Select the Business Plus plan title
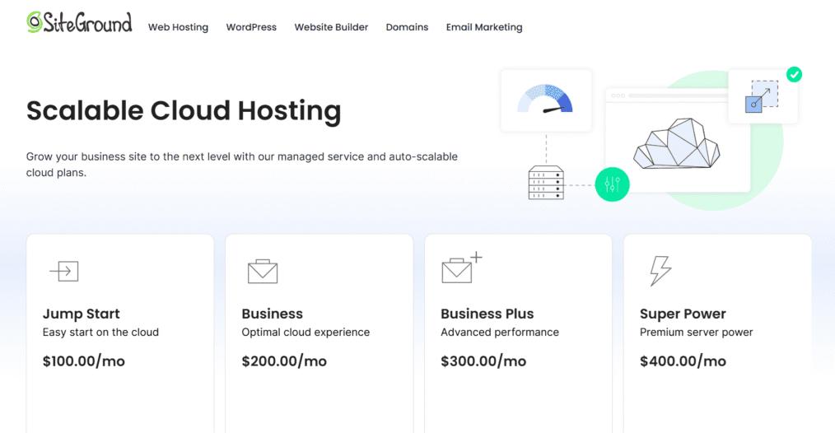 (x=487, y=314)
